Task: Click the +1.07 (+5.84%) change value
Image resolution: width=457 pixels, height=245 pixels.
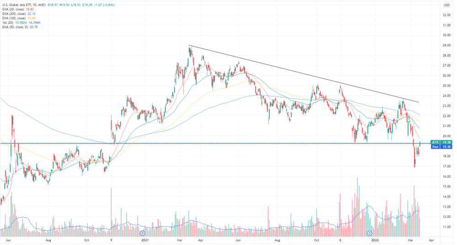Action: click(104, 5)
